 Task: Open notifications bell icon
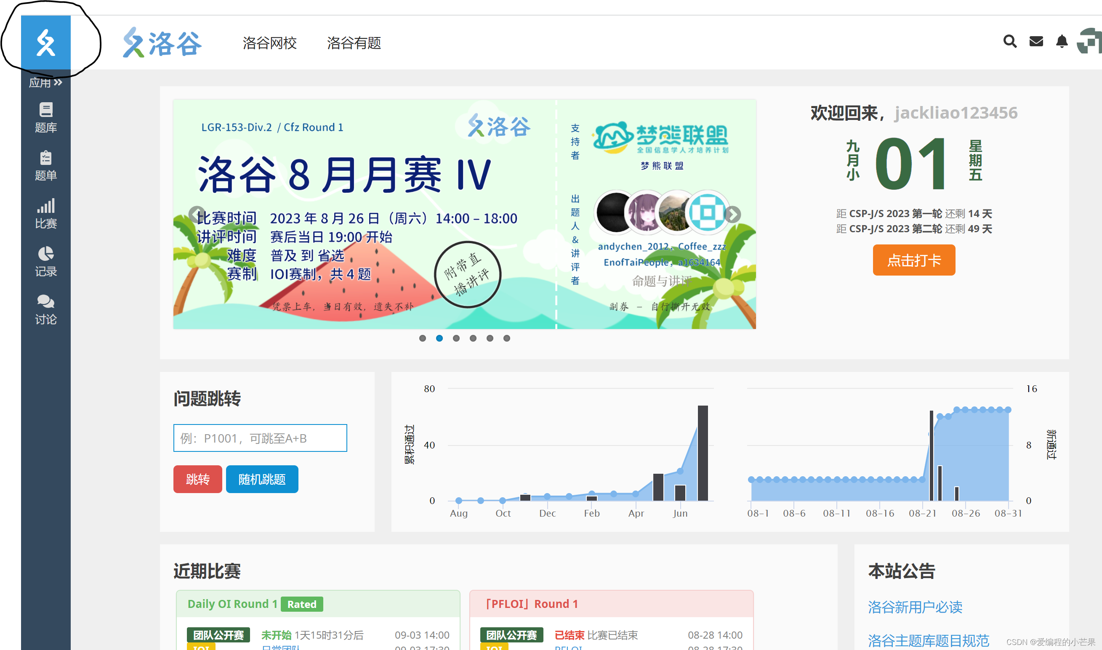tap(1061, 42)
